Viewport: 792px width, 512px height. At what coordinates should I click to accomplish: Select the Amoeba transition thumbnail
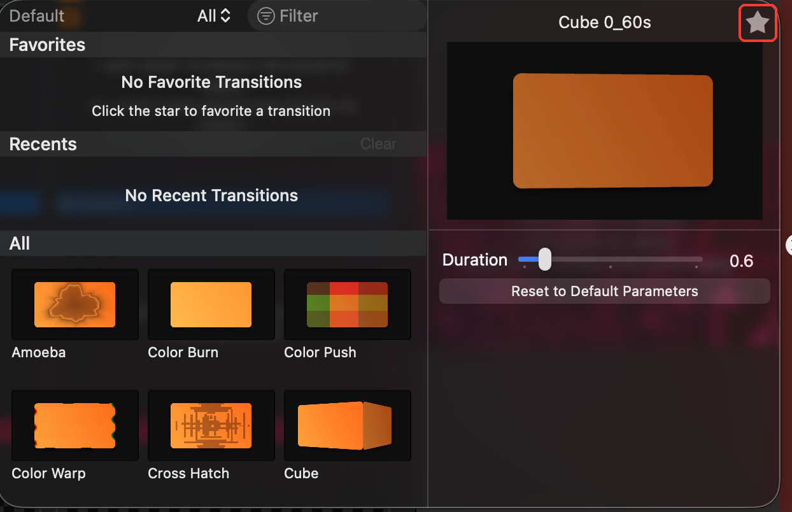pyautogui.click(x=75, y=304)
